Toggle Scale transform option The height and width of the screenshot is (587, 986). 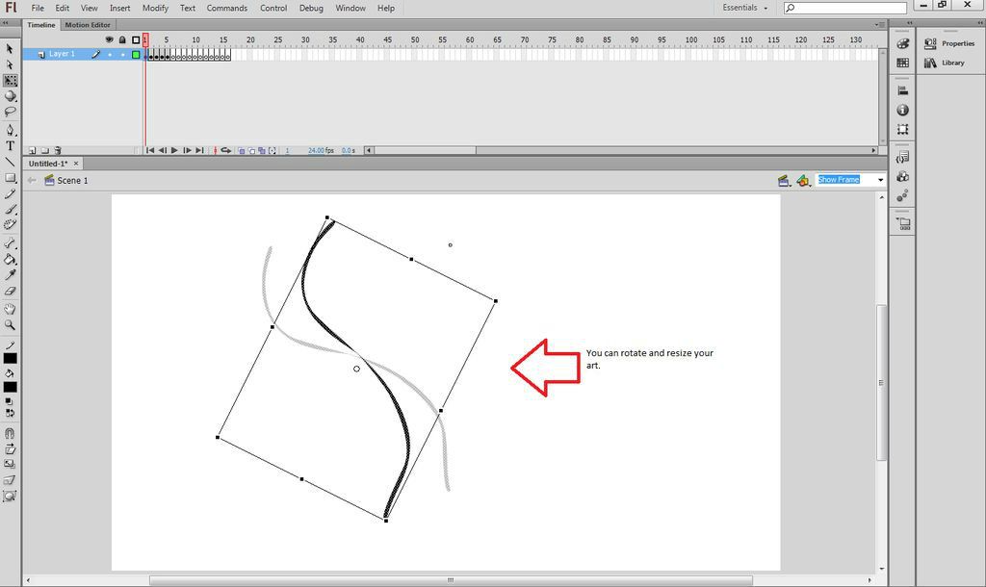pyautogui.click(x=10, y=464)
